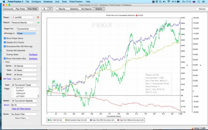Open the Tools menu
Viewport: 208px width, 130px height.
click(x=64, y=1)
